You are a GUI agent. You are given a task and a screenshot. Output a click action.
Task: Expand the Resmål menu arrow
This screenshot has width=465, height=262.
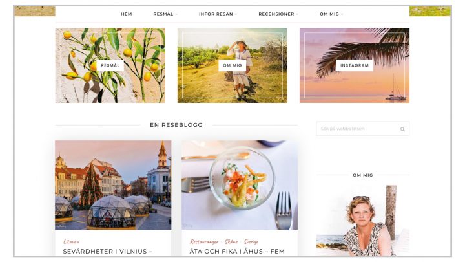coord(176,14)
